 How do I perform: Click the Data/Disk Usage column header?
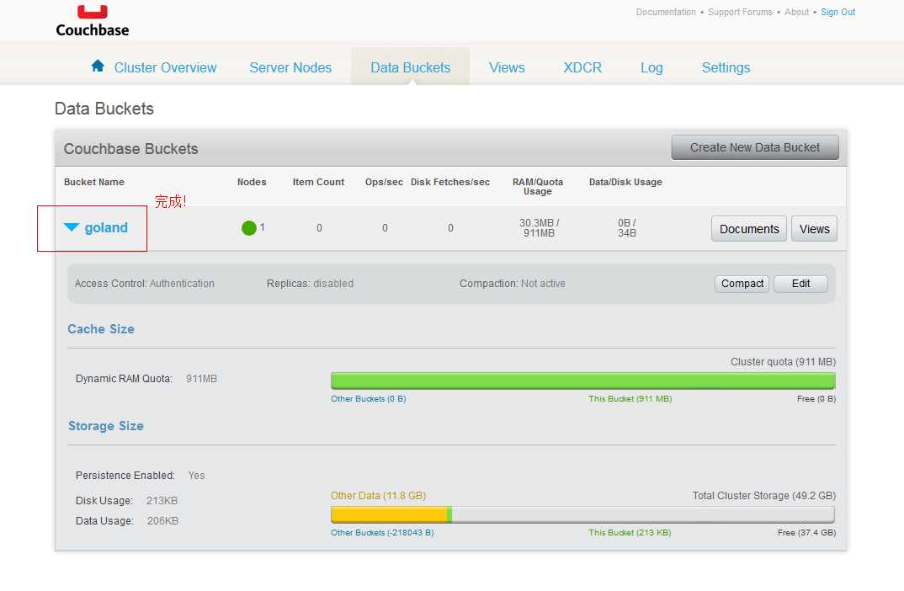click(x=625, y=182)
